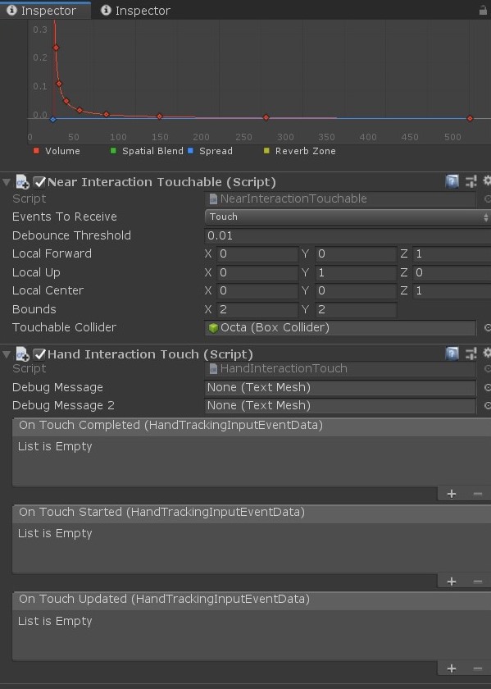Disable the Hand Interaction Touch script checkbox

coord(39,354)
